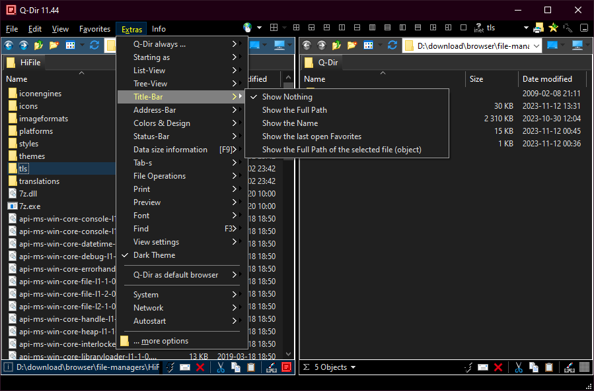
Task: Click the favorites star icon in top toolbar
Action: coord(553,28)
